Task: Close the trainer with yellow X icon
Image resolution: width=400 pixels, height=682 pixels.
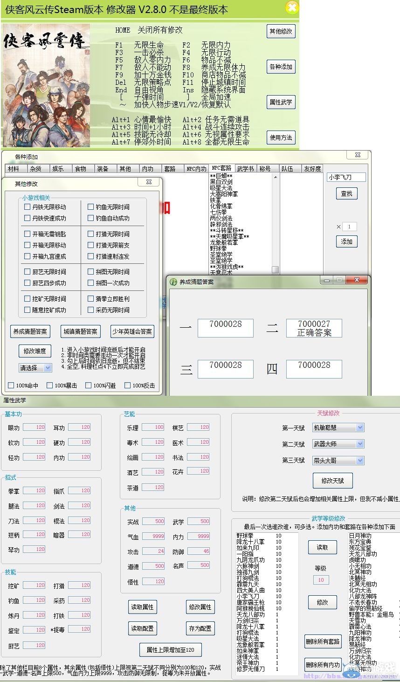Action: click(x=292, y=7)
